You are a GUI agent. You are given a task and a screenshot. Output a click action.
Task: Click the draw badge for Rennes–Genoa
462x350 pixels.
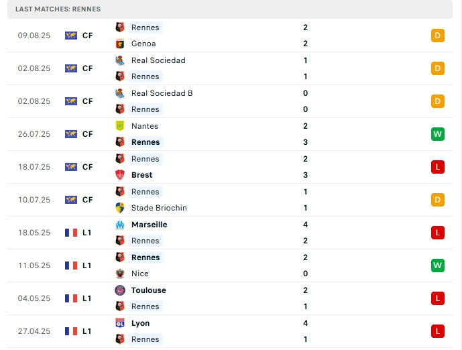[x=437, y=36]
